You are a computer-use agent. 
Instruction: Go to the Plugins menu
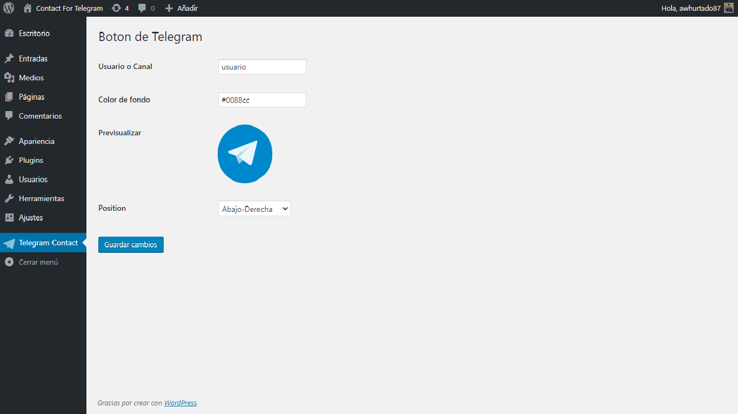[43, 160]
